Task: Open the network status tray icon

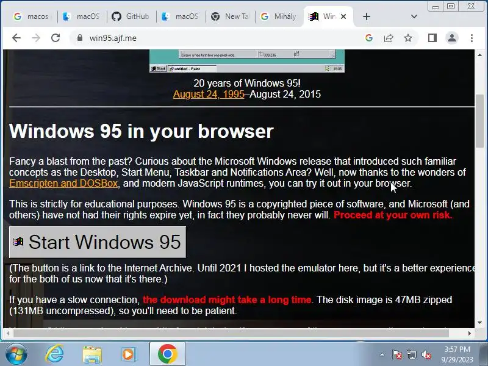Action: point(411,354)
